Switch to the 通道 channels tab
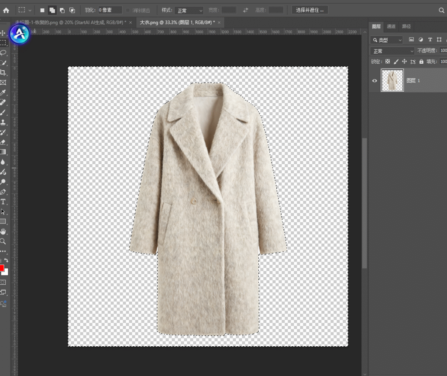This screenshot has width=447, height=376. point(391,27)
